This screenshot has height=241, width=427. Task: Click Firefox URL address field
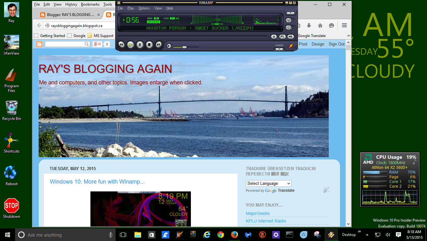78,26
